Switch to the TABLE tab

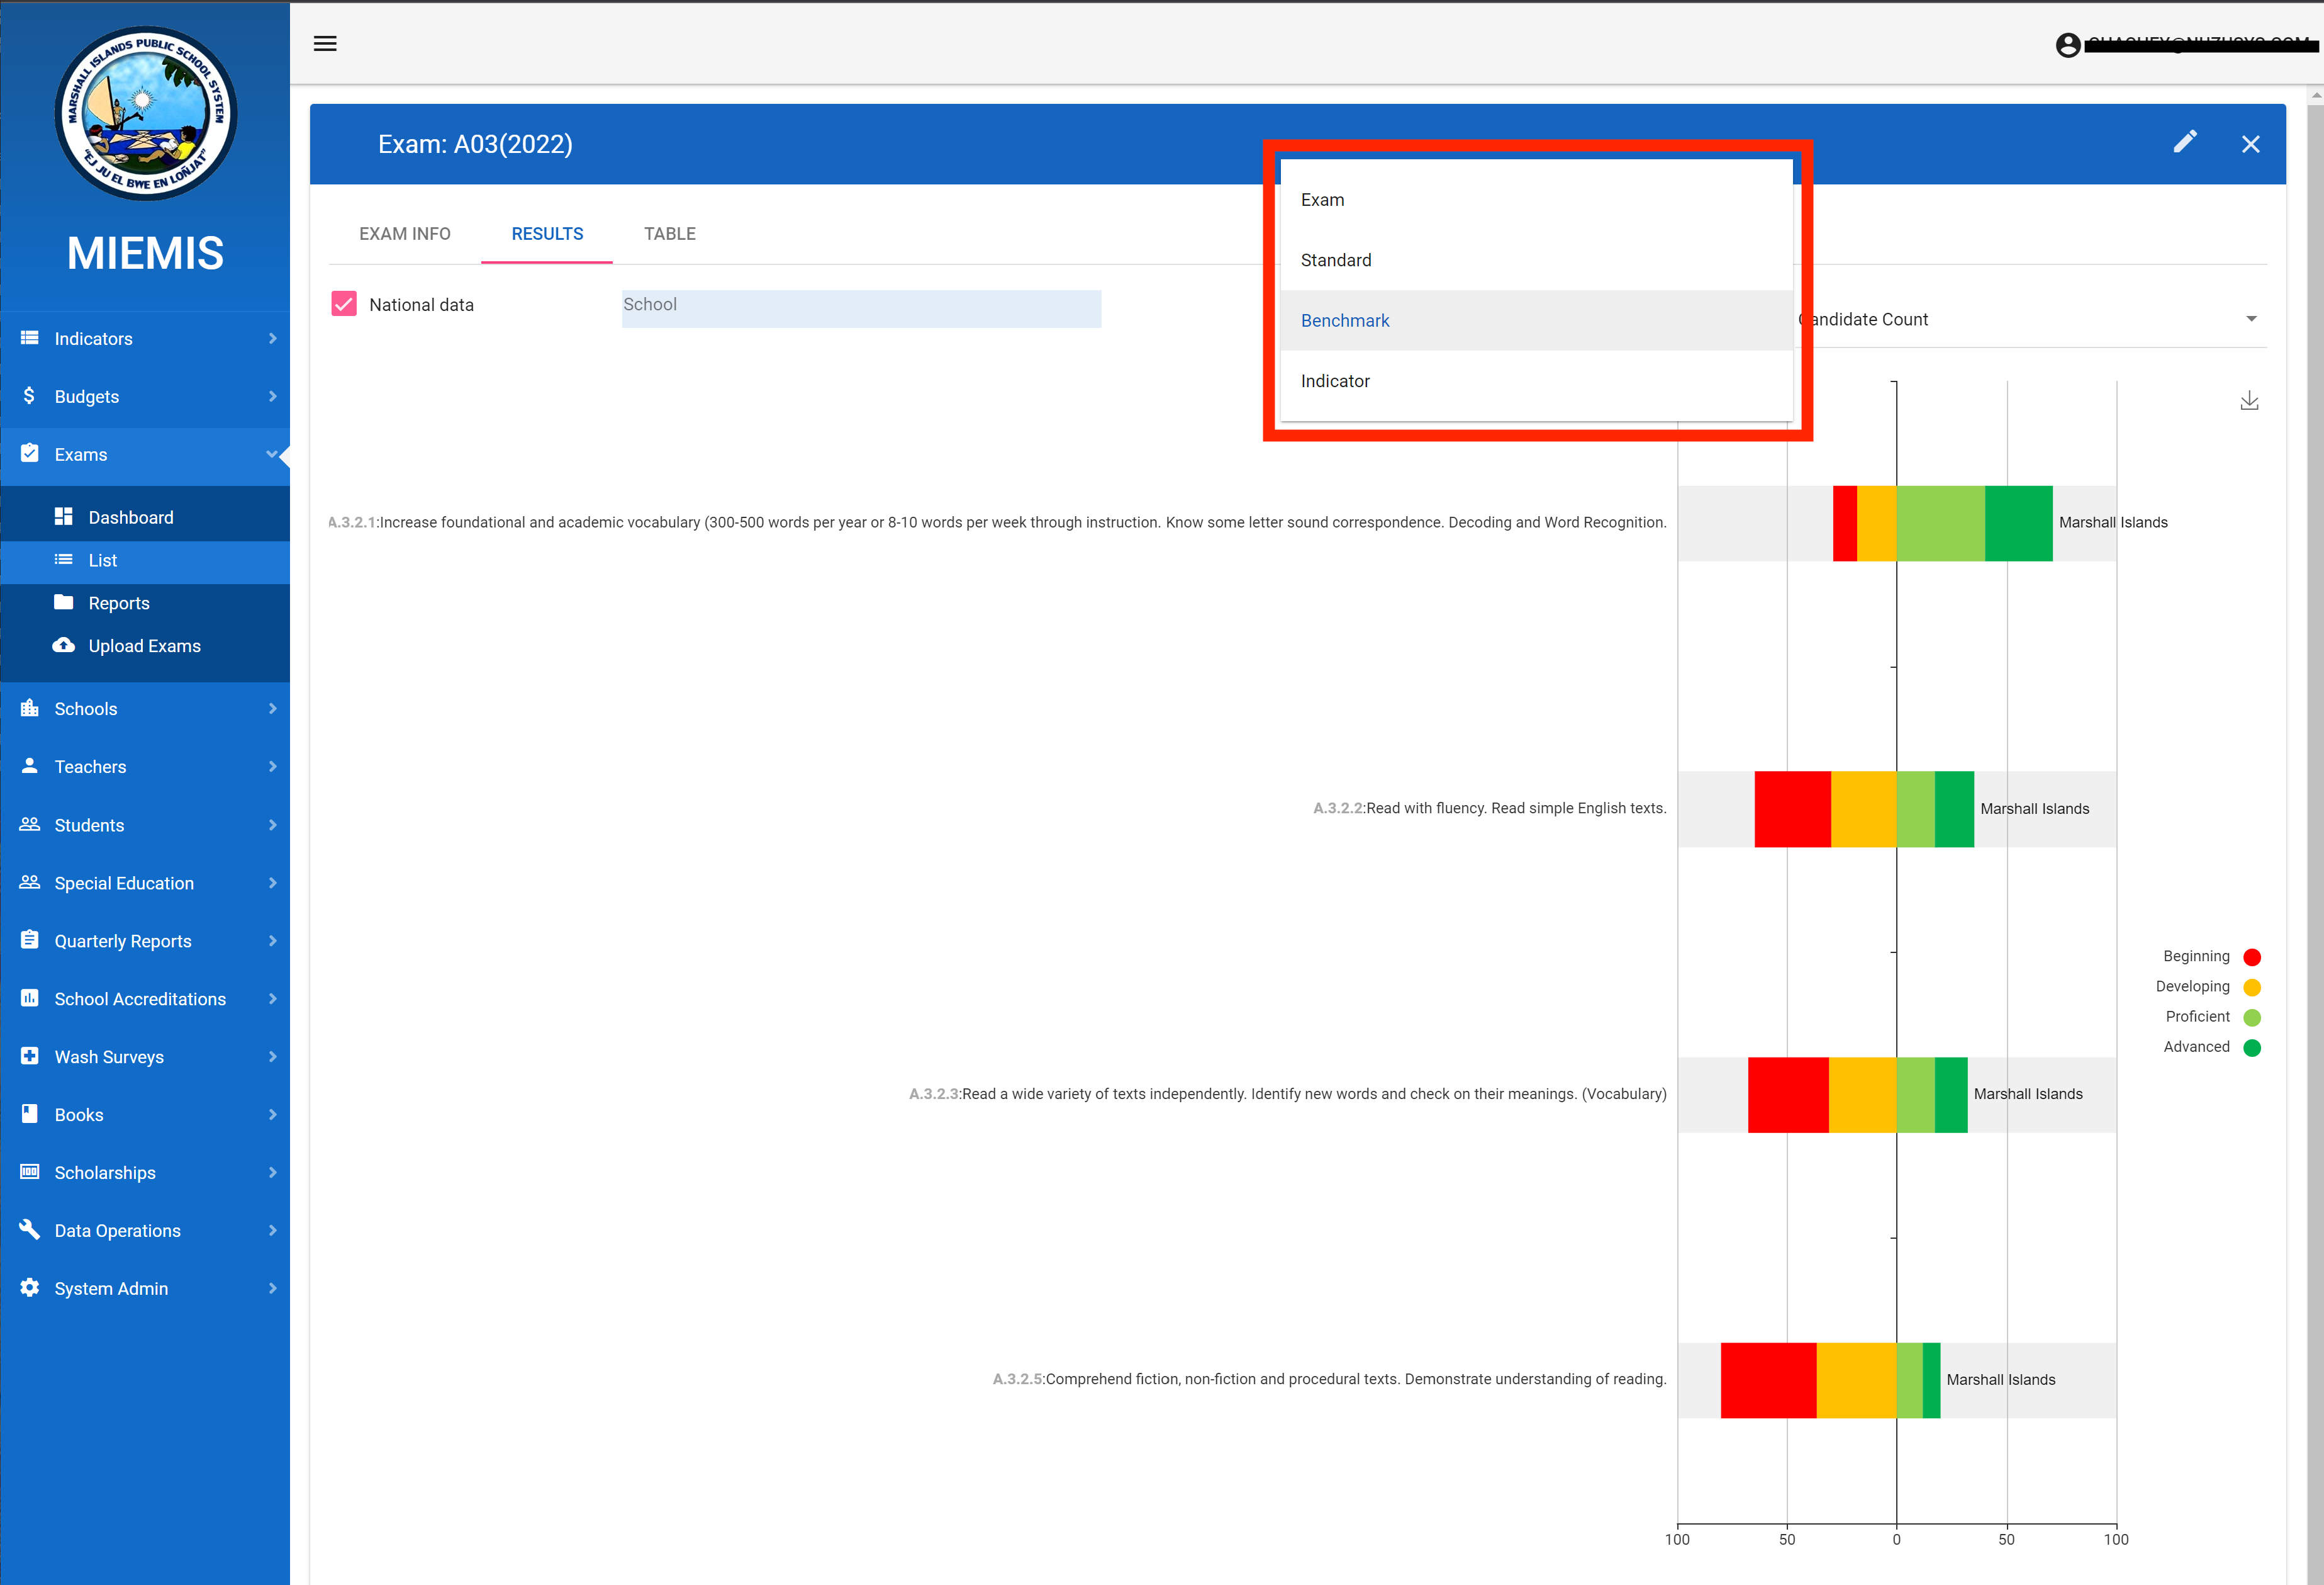pos(669,234)
